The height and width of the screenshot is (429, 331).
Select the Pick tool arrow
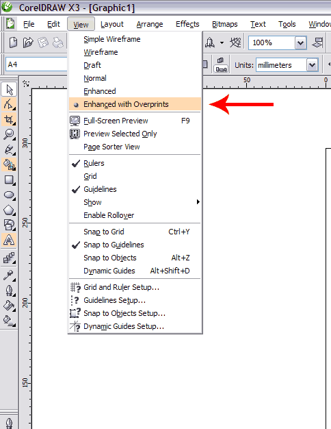coord(9,90)
